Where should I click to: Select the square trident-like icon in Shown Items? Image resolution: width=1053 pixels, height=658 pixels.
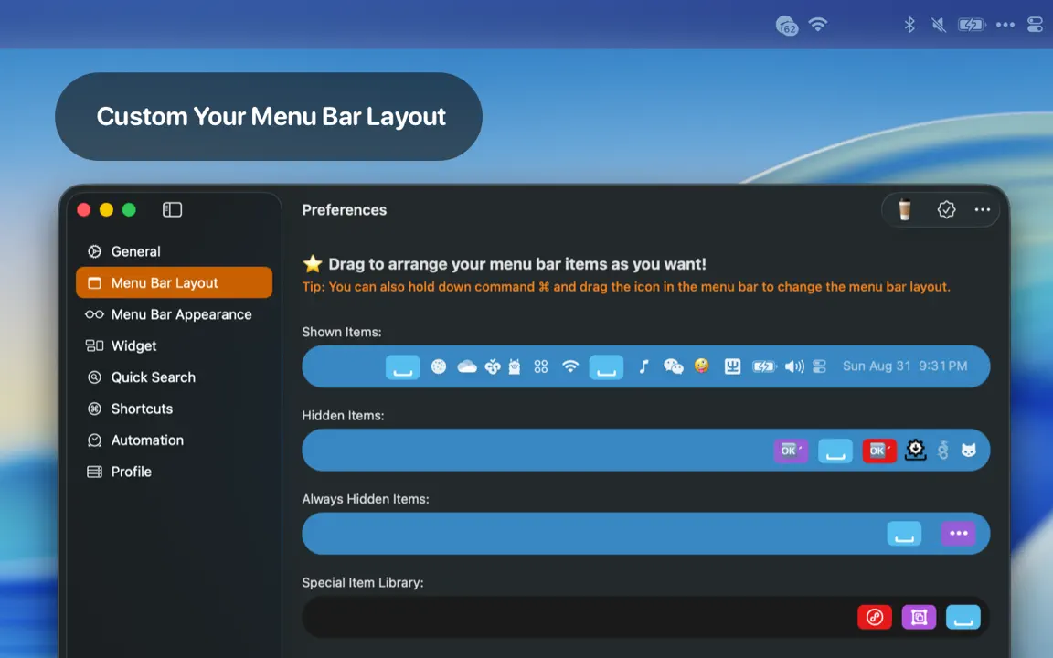click(732, 366)
